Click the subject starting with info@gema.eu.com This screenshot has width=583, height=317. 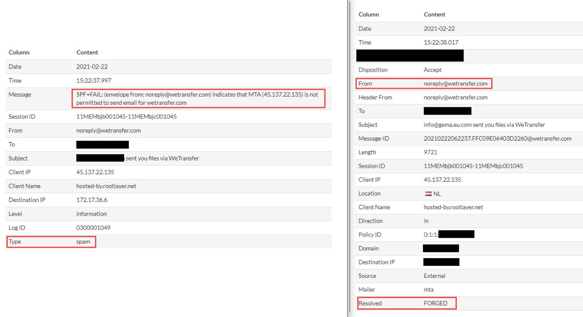point(484,125)
